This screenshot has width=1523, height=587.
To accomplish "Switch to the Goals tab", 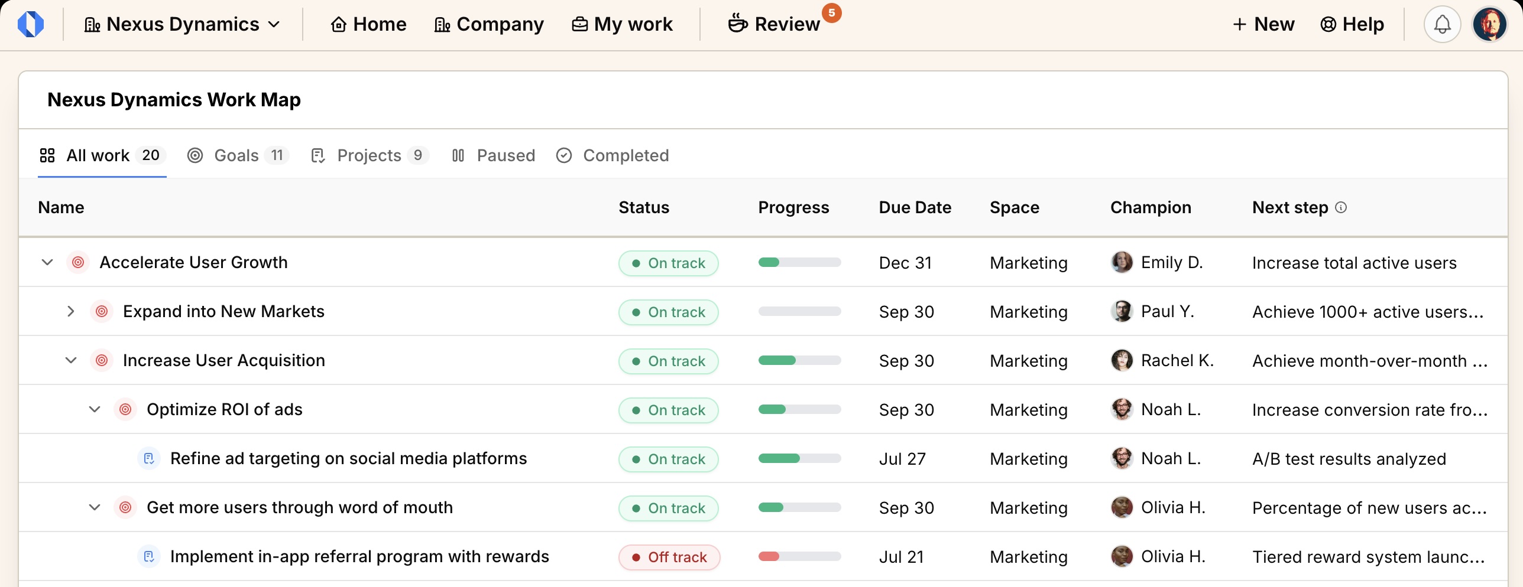I will tap(237, 155).
